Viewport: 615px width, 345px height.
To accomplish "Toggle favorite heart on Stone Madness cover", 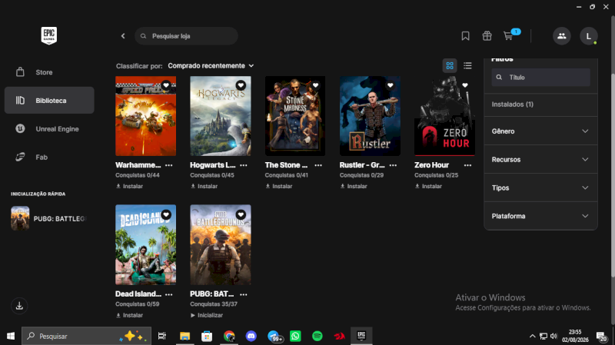I will [315, 85].
